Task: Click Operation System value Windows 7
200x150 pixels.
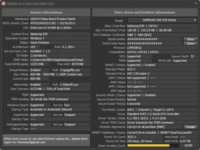Action: pyautogui.click(x=37, y=38)
